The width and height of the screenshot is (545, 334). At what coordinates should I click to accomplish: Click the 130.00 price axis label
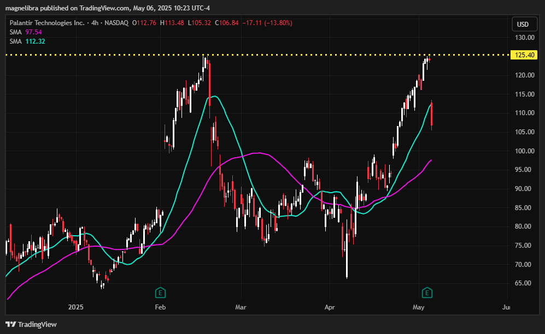[x=524, y=38]
